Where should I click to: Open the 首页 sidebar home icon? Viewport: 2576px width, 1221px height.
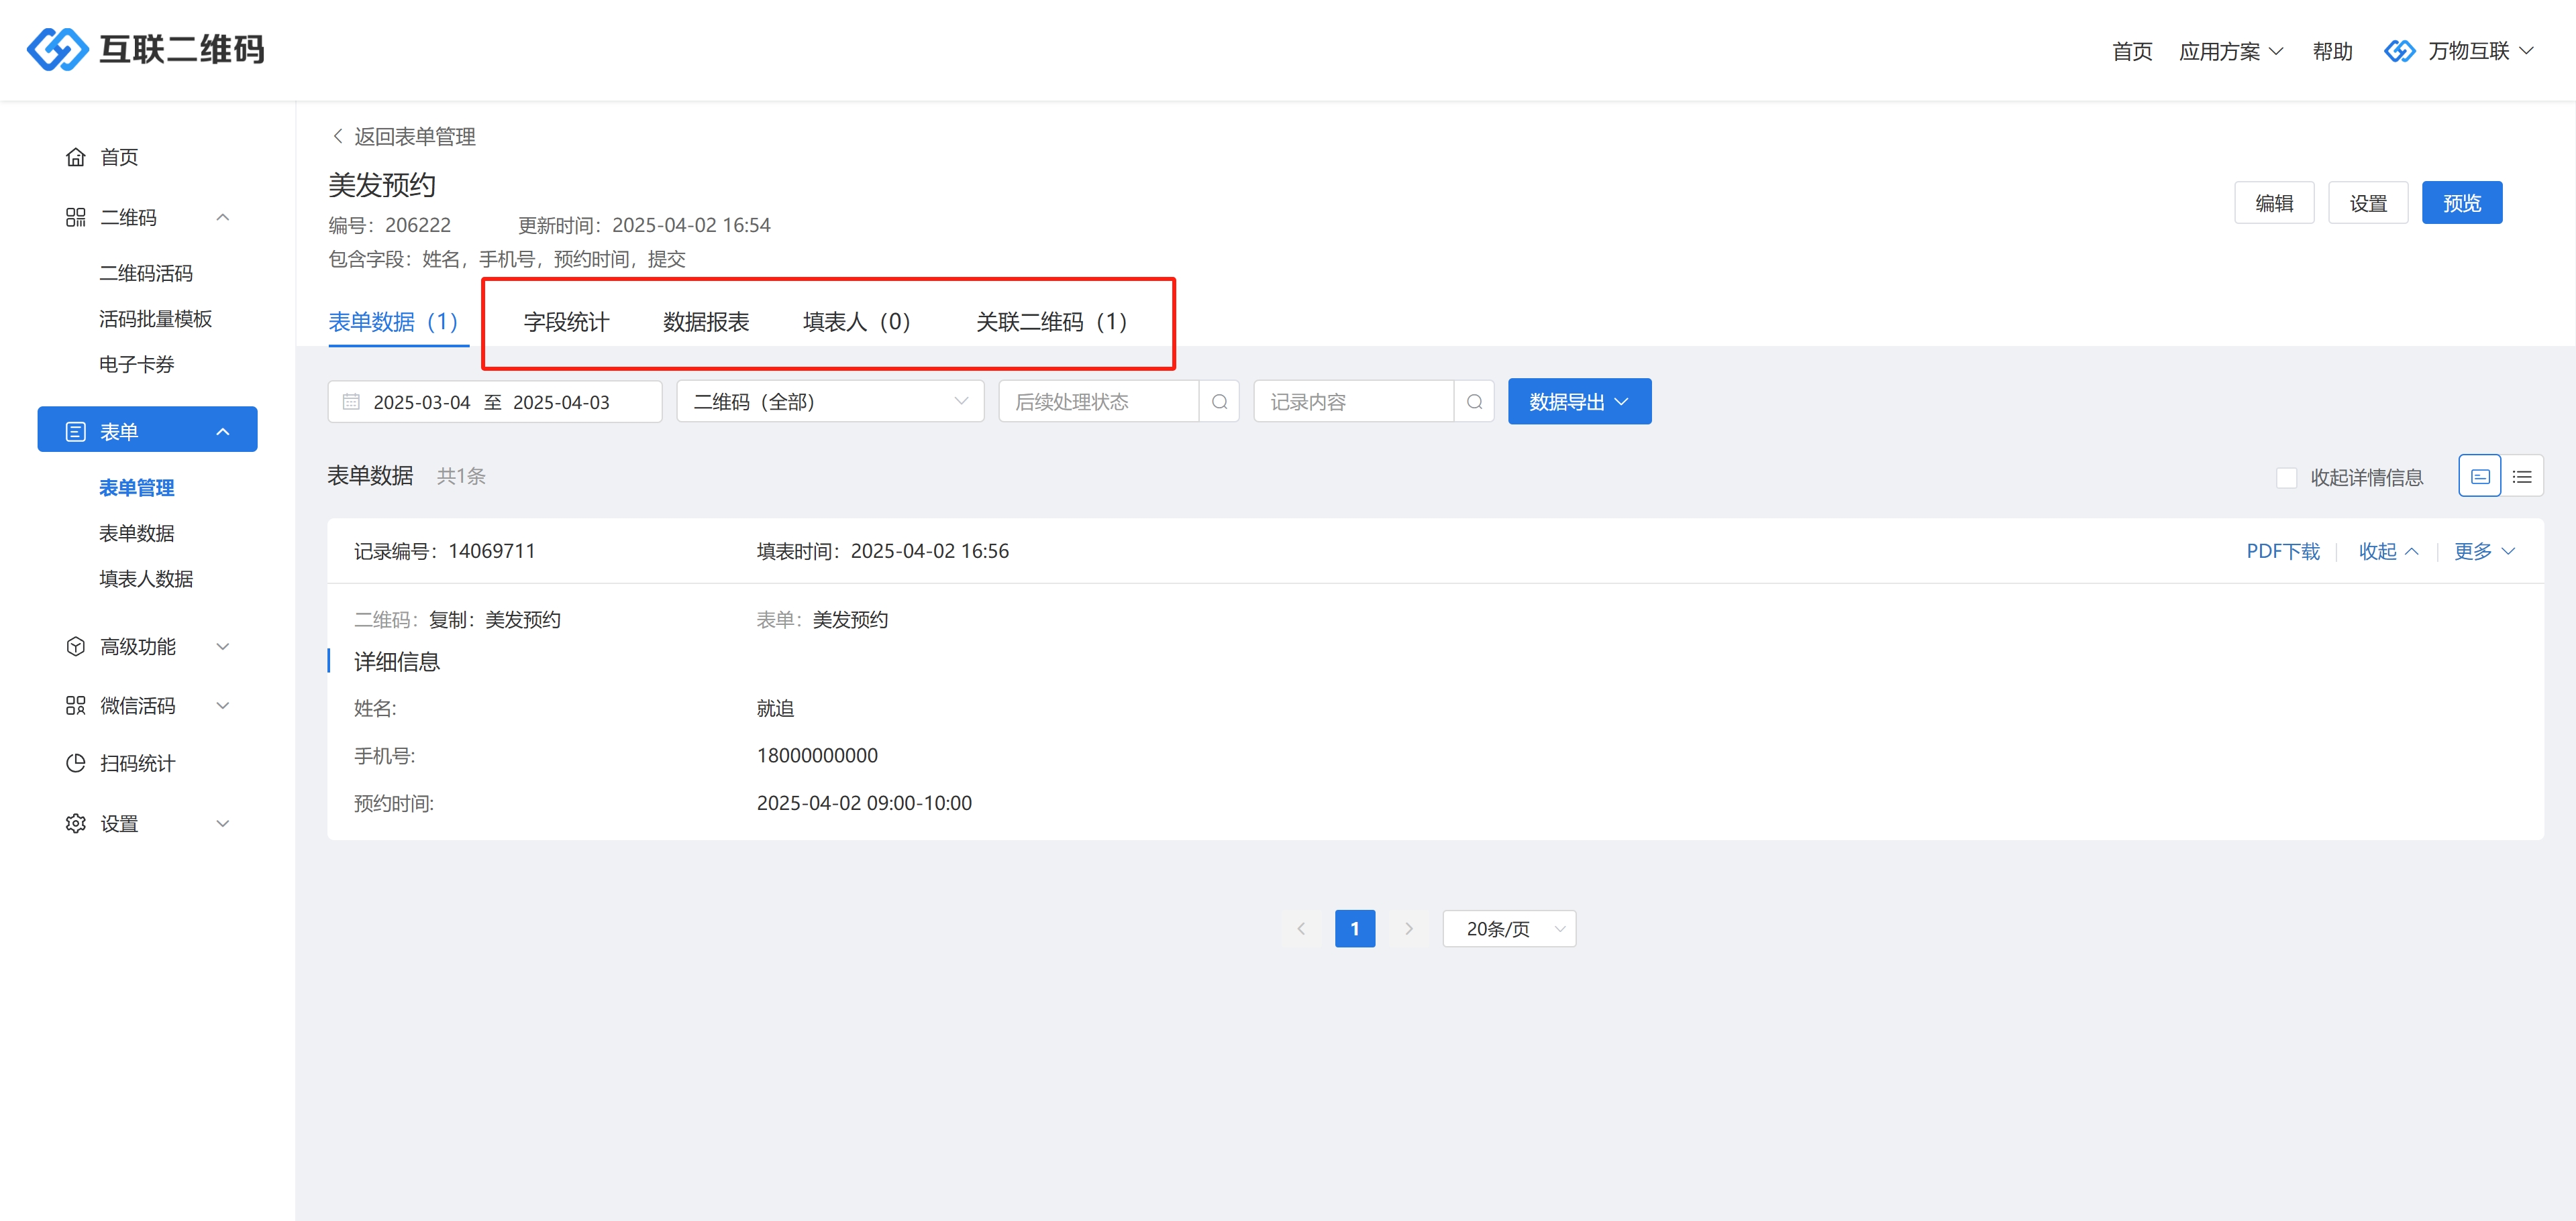[75, 157]
